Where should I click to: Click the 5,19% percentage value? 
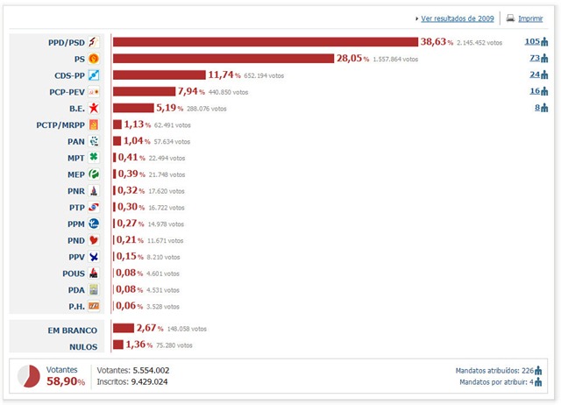click(x=169, y=108)
